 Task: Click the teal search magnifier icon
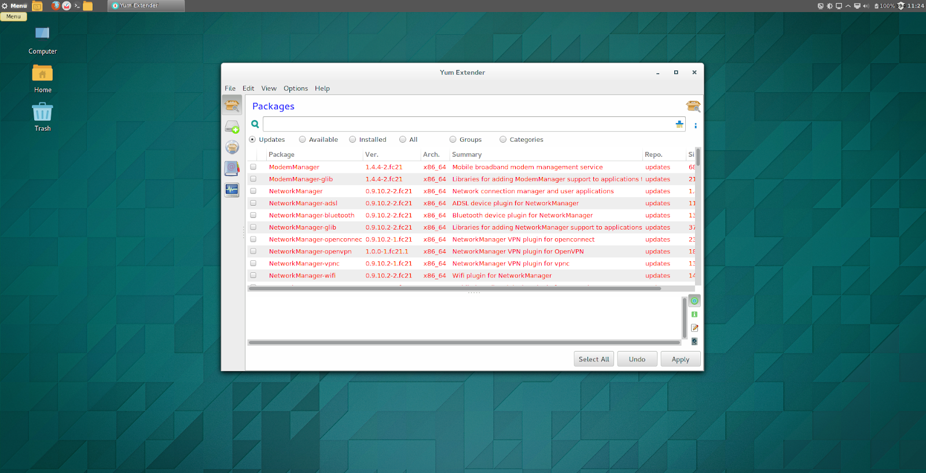(x=255, y=124)
